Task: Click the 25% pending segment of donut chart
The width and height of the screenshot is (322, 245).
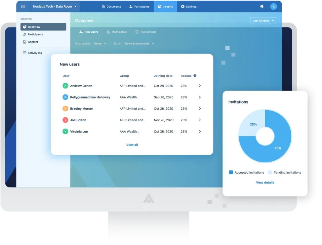Action: click(253, 124)
